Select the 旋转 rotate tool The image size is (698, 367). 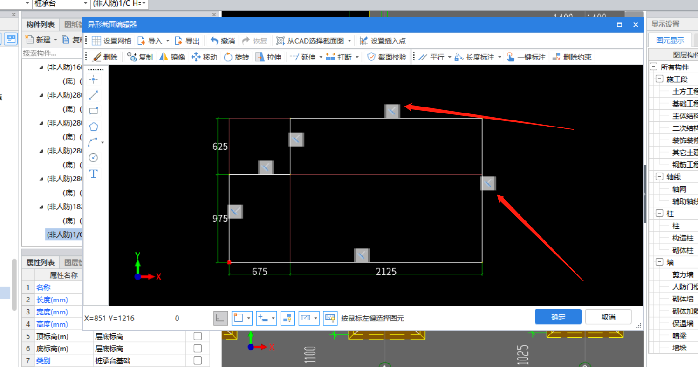tap(236, 57)
